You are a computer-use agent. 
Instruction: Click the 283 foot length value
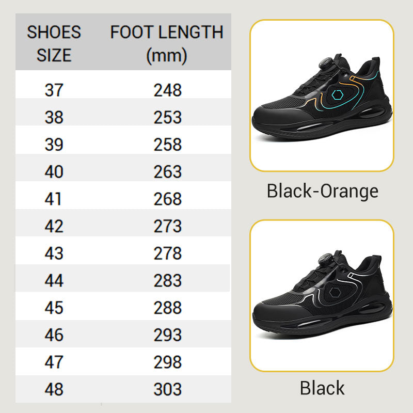[168, 280]
